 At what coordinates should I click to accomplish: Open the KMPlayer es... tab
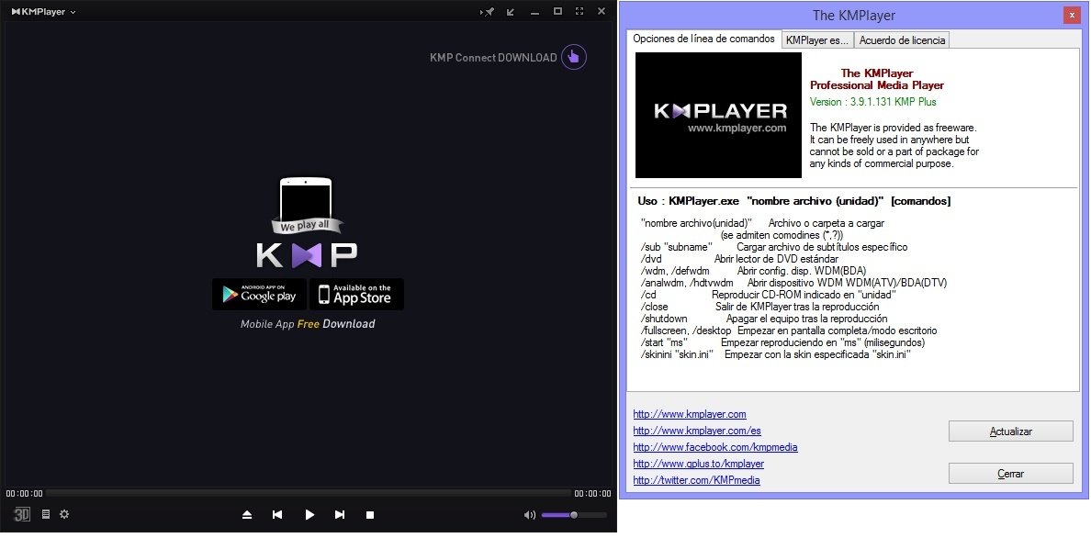(x=816, y=39)
